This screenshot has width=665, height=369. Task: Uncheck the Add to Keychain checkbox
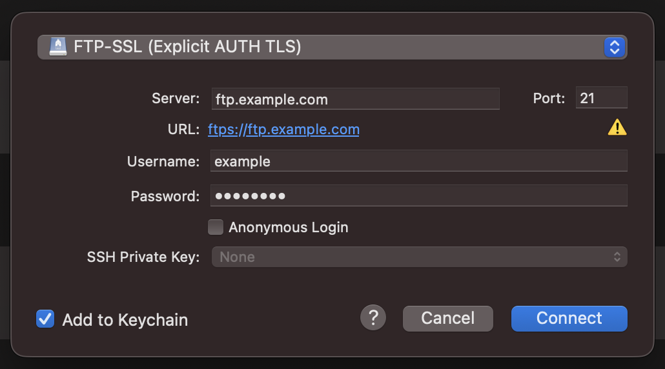[45, 319]
